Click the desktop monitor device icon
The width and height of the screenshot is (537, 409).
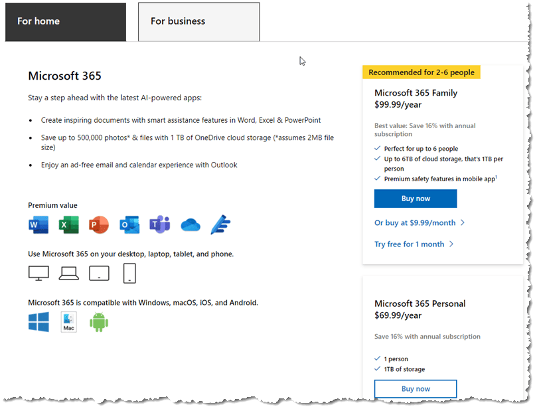coord(38,273)
